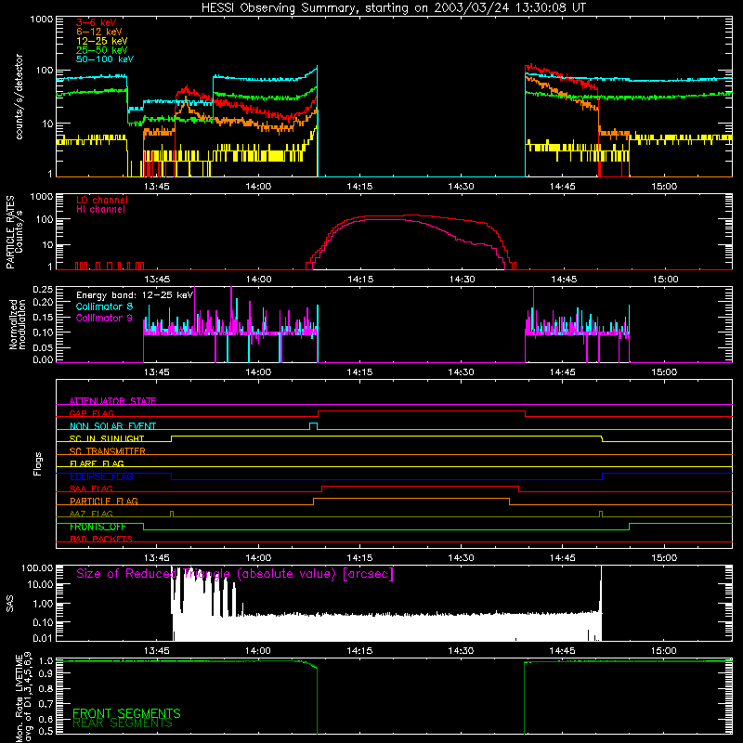
Task: Click the '100.00' value on the SAS axis
Action: [37, 567]
